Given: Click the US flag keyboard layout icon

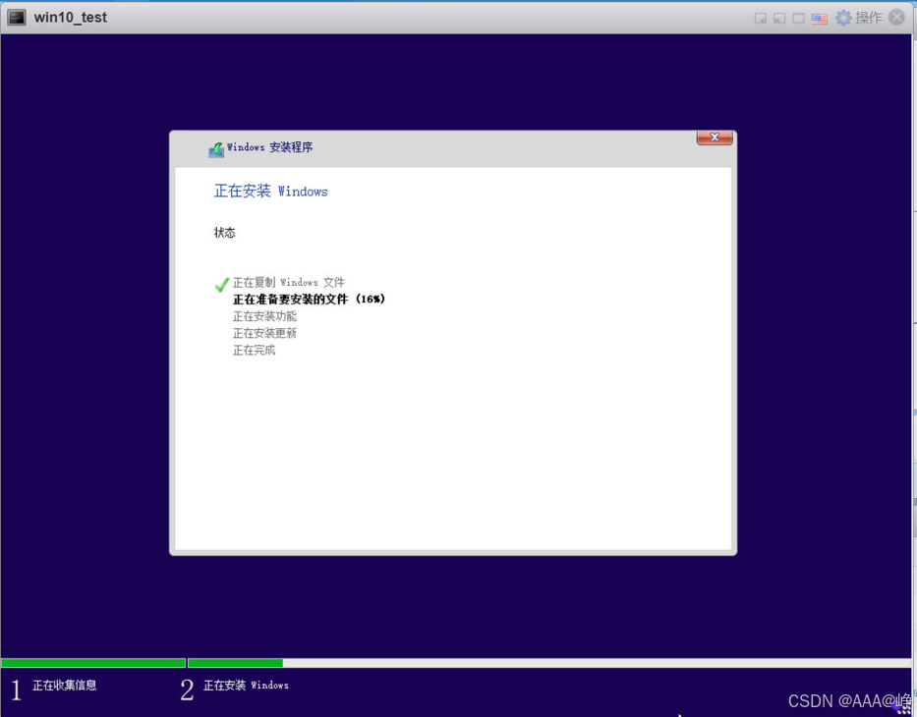Looking at the screenshot, I should 820,19.
